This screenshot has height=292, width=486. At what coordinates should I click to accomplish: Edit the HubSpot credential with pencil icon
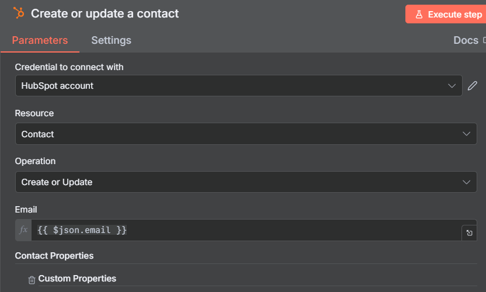(x=473, y=85)
